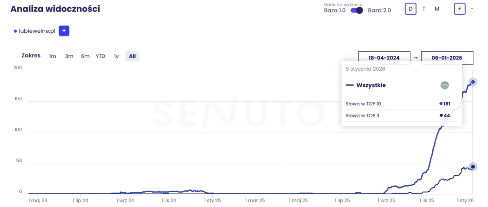This screenshot has height=207, width=488.
Task: Select the 3m range
Action: [69, 56]
